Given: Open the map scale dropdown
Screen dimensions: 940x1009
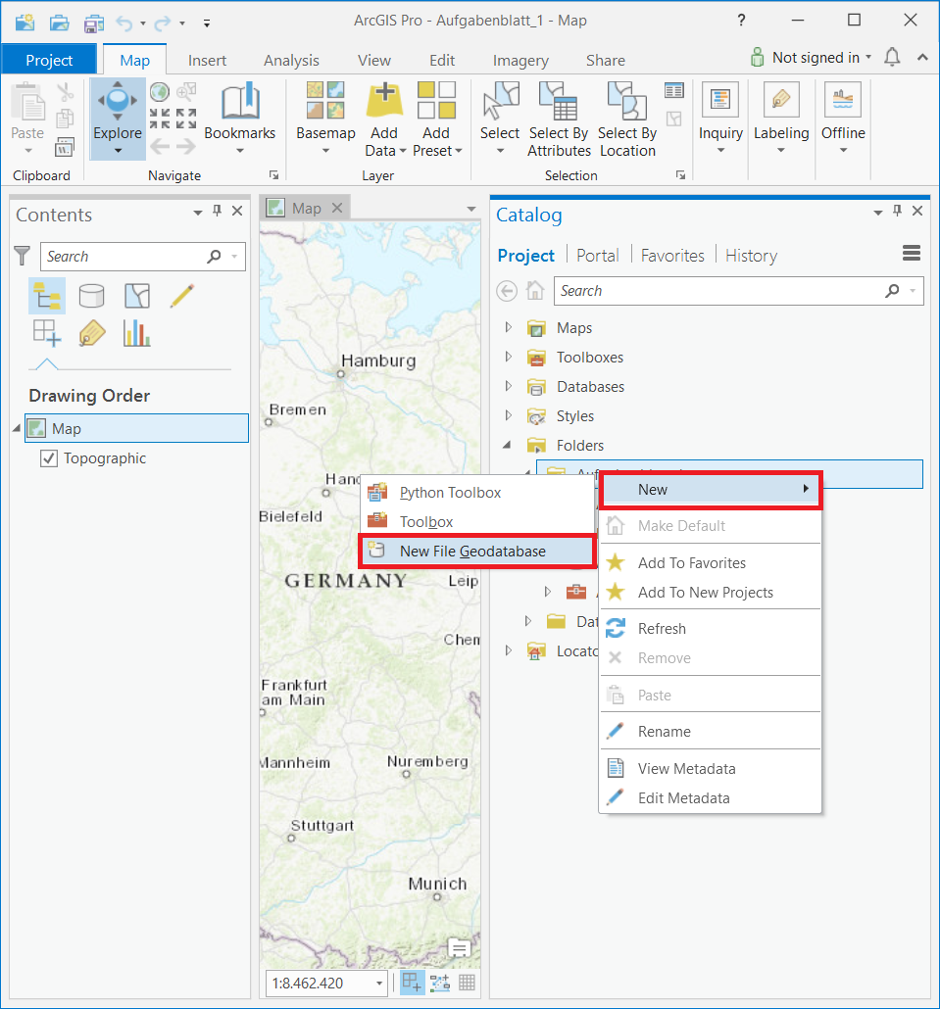Looking at the screenshot, I should coord(379,983).
